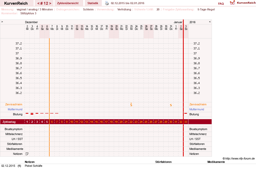Click the left Brustsymptom row label

pos(14,129)
